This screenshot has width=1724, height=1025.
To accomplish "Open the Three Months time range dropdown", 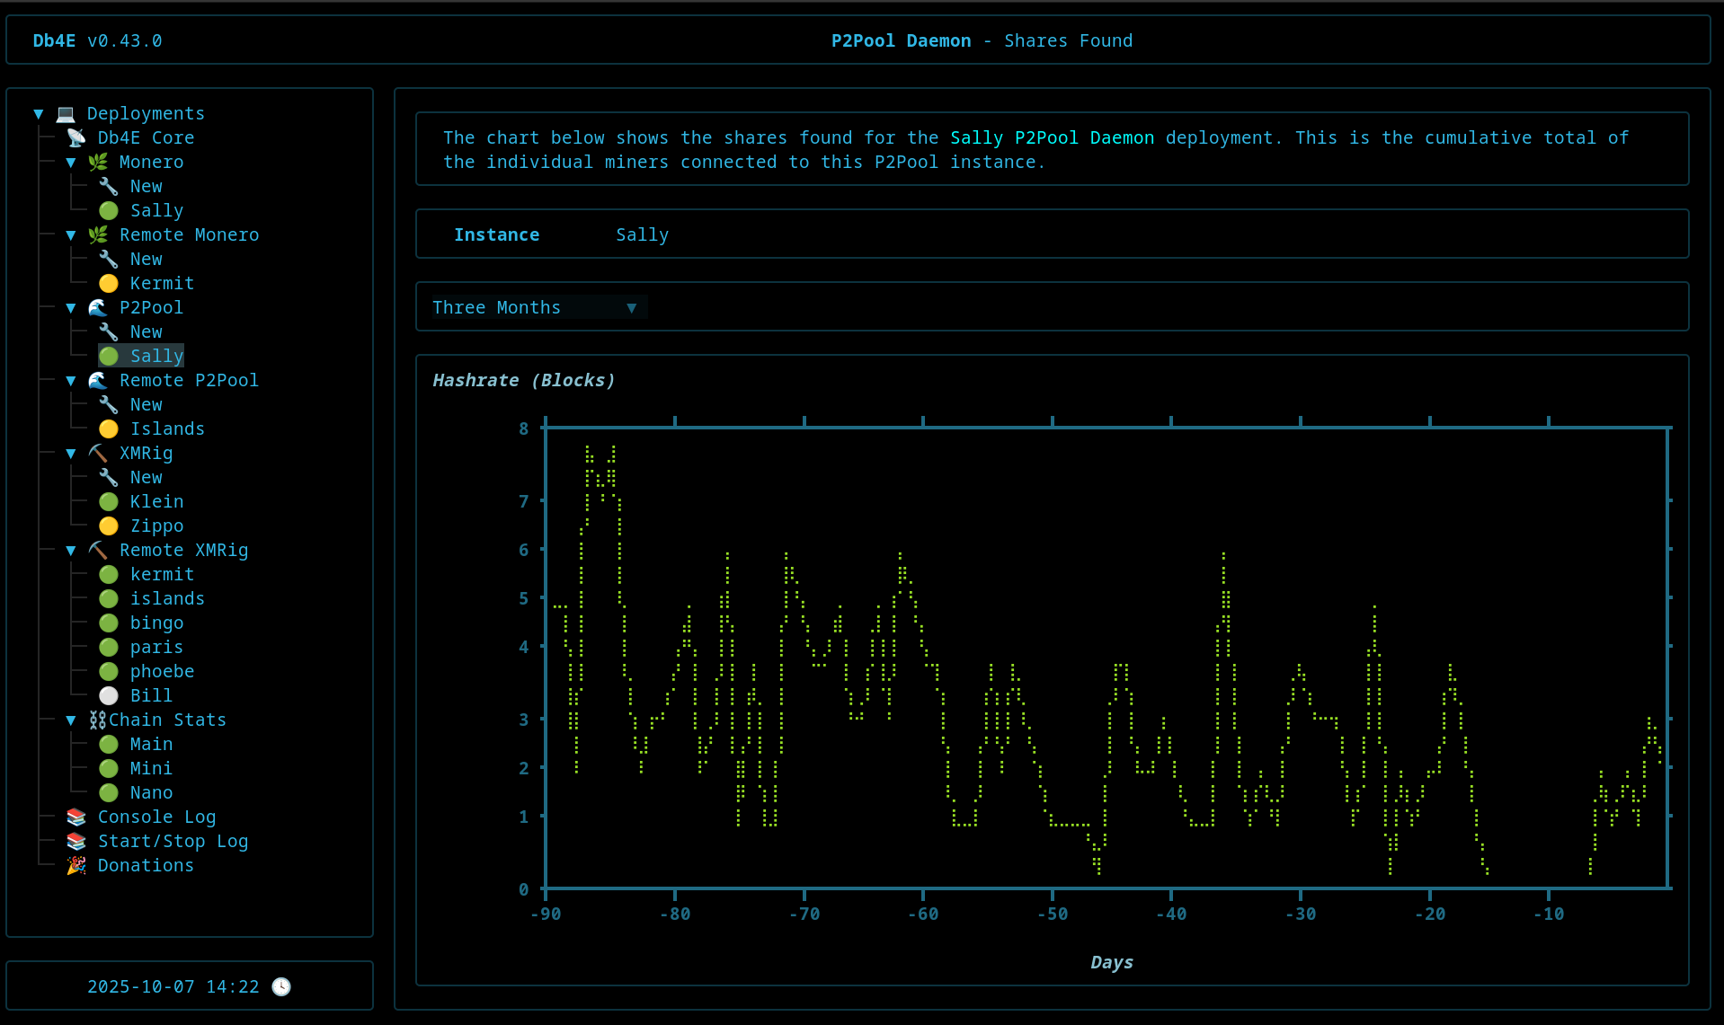I will click(534, 307).
